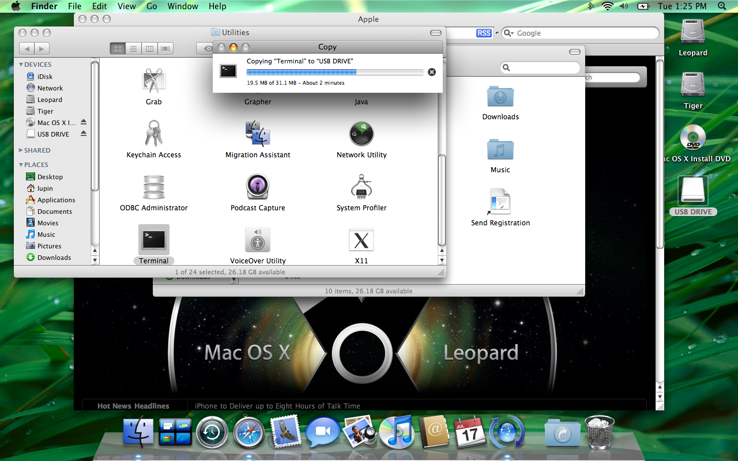Open Spaces from the Dock
This screenshot has width=738, height=461.
[175, 433]
